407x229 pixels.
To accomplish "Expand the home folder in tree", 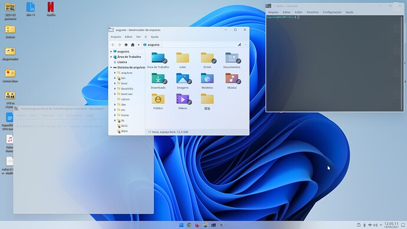I will [x=115, y=115].
